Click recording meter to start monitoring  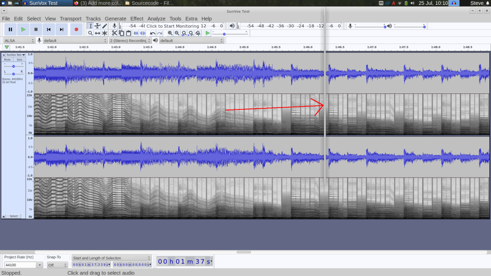(x=172, y=26)
